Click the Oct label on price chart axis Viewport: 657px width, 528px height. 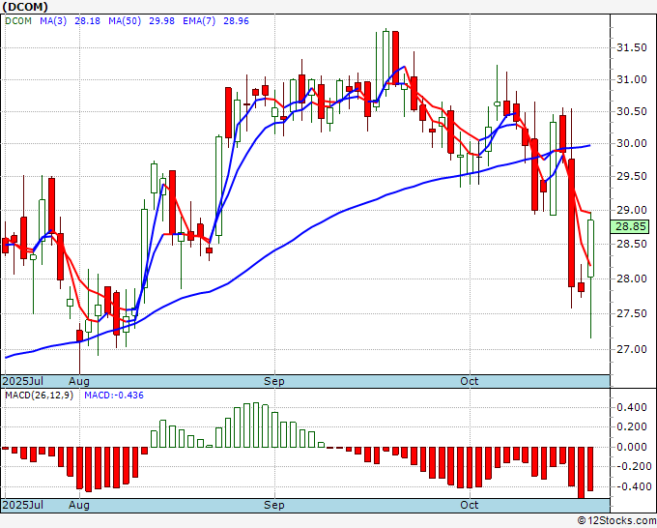[x=470, y=381]
